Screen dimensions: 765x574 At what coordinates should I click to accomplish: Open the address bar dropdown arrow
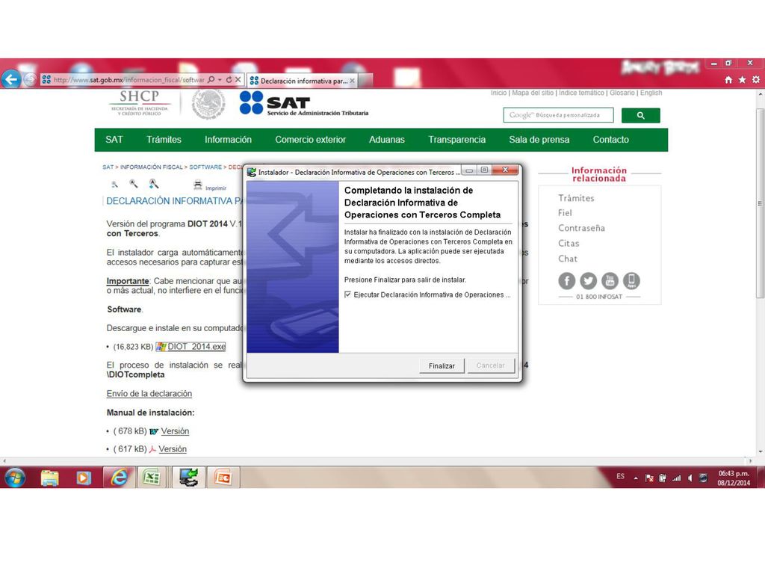click(x=220, y=79)
